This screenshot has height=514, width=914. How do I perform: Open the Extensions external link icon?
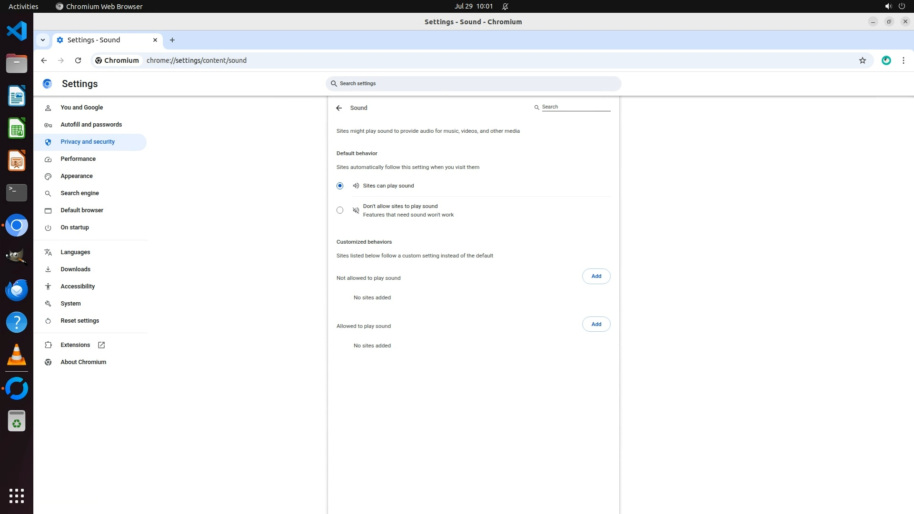[101, 345]
